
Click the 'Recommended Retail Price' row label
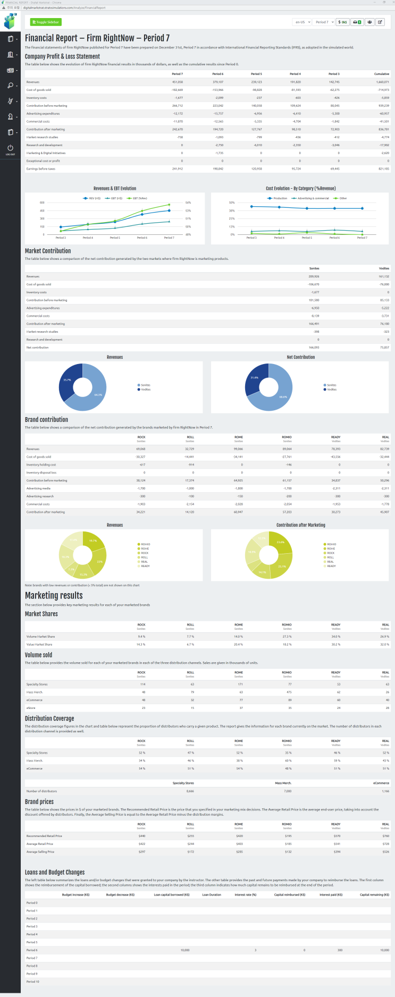[44, 836]
